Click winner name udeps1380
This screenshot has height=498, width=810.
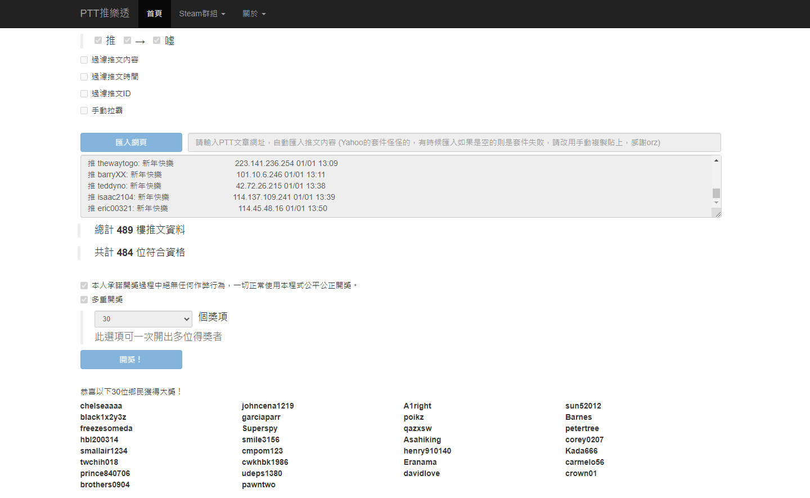[x=262, y=473]
